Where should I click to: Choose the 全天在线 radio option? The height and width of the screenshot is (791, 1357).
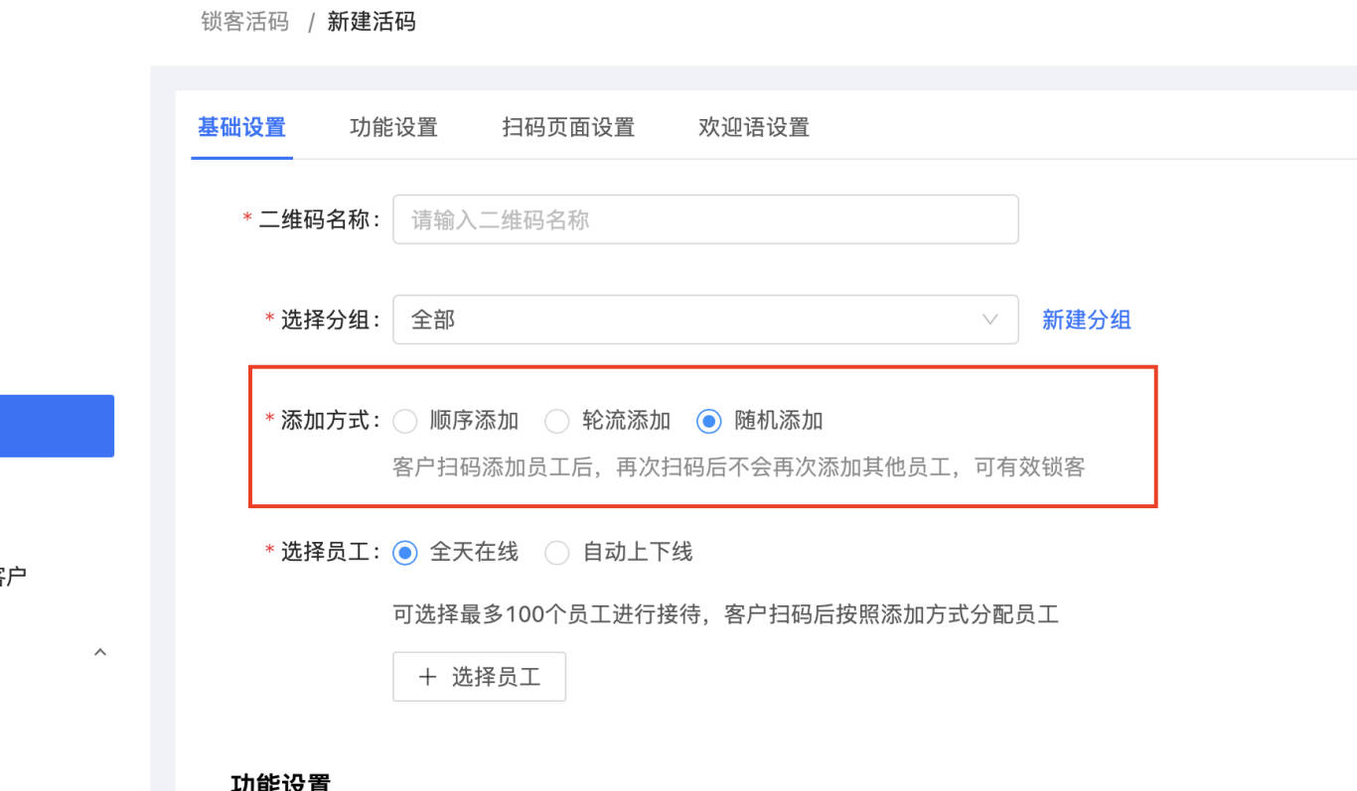click(405, 553)
